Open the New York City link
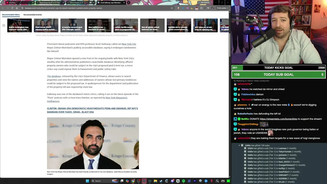Screen dimensions: 327x184 [129, 44]
